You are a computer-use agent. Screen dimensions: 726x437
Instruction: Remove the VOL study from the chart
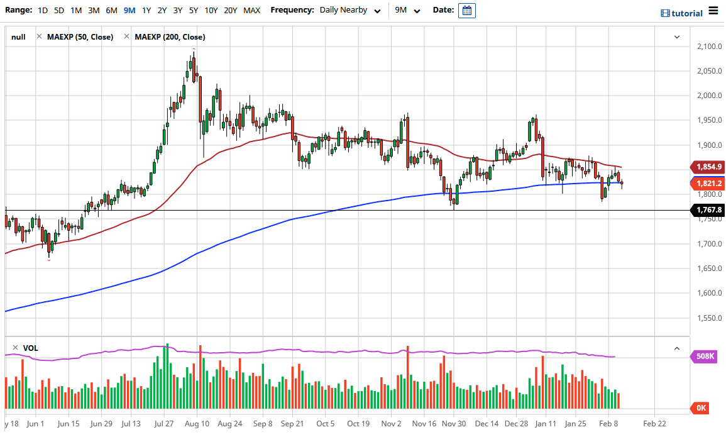pyautogui.click(x=14, y=348)
